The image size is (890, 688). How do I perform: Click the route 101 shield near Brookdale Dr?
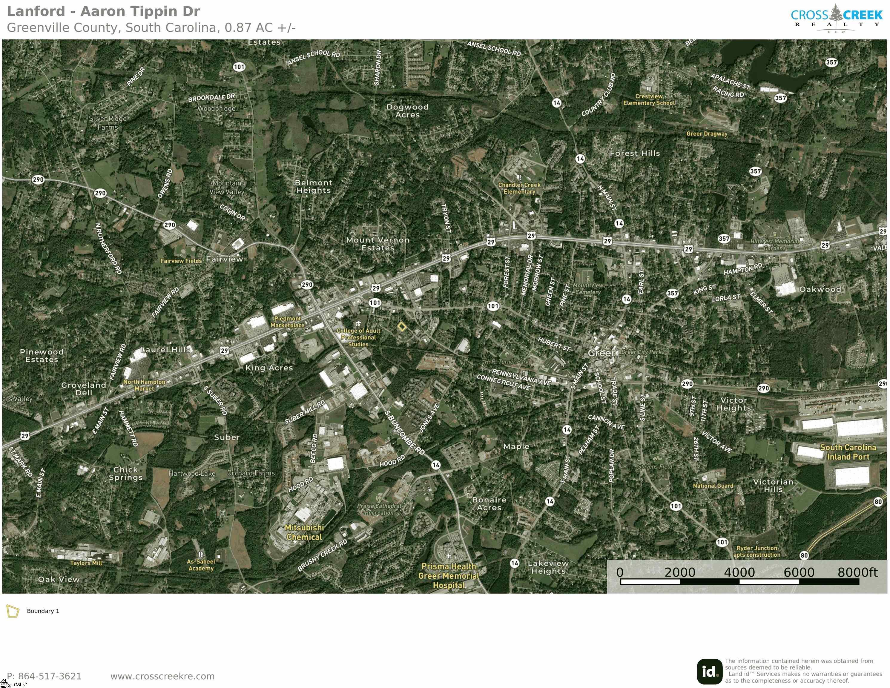coord(239,67)
